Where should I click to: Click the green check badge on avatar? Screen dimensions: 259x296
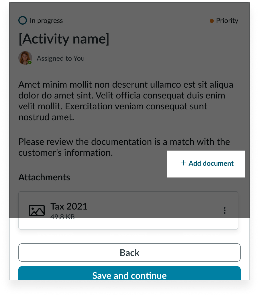coord(30,62)
